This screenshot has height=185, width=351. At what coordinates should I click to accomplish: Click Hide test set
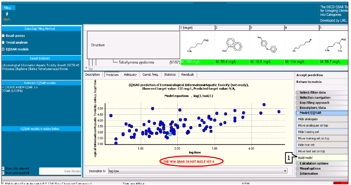click(322, 145)
